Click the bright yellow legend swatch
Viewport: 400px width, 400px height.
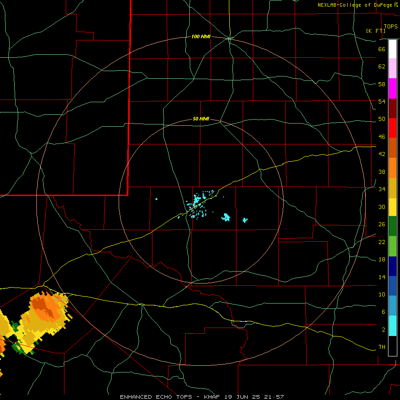(x=392, y=207)
